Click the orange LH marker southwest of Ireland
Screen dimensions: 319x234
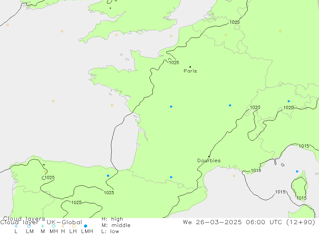point(8,25)
